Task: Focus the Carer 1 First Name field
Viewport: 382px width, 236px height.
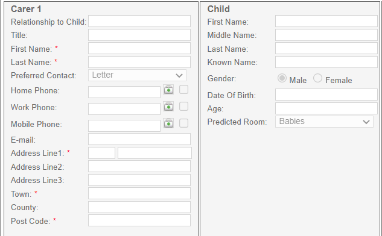Action: point(139,48)
